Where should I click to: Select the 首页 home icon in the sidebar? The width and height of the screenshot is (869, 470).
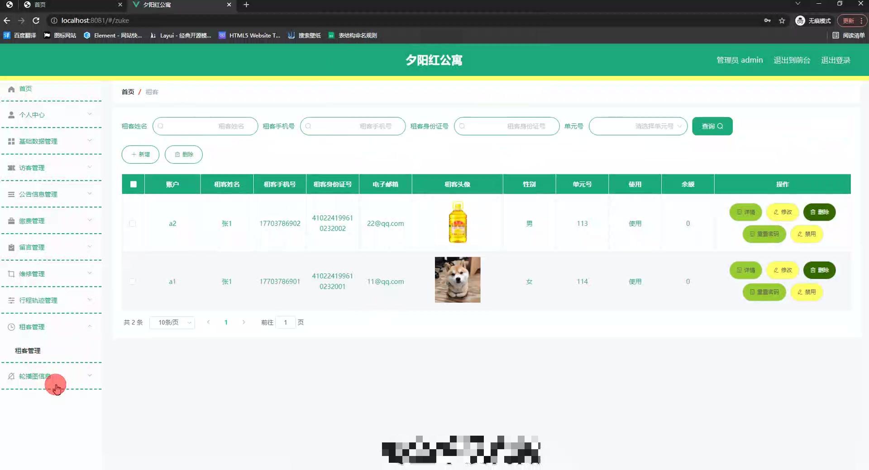coord(11,89)
